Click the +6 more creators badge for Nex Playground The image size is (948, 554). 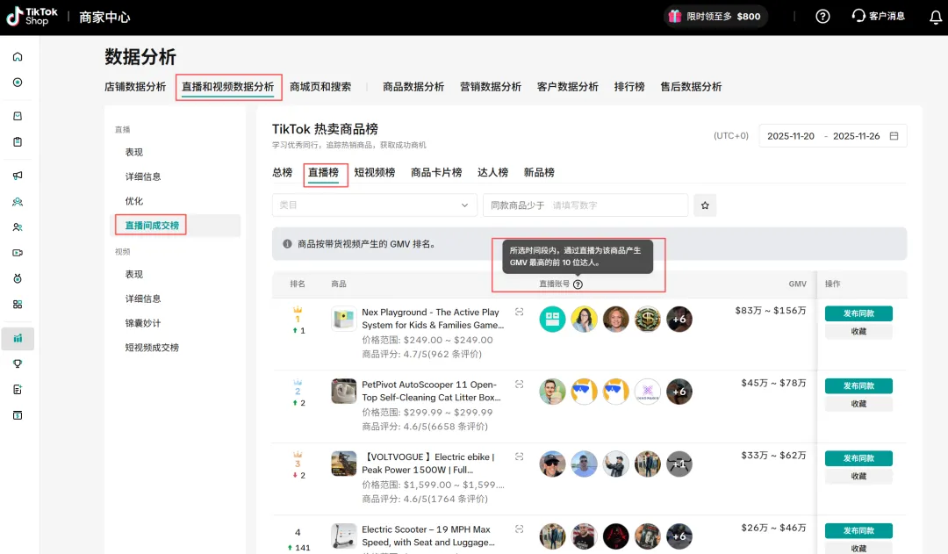pos(679,320)
